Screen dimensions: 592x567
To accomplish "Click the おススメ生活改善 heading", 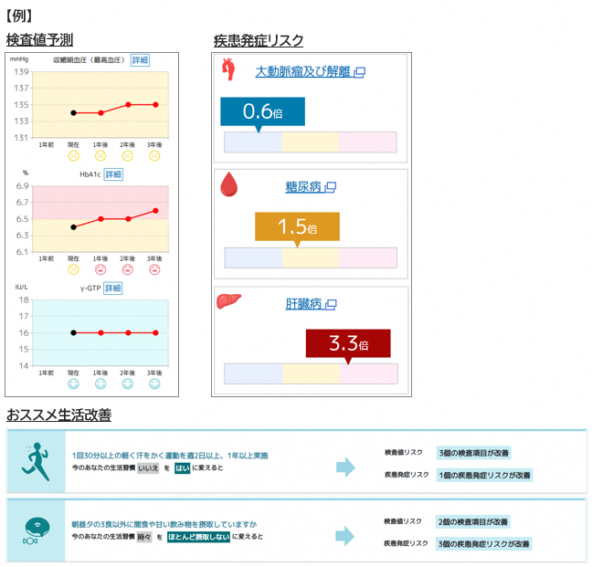I will pyautogui.click(x=58, y=415).
